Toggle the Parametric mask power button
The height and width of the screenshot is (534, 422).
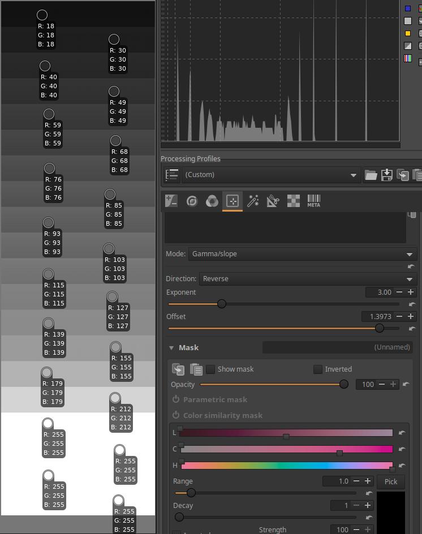176,399
